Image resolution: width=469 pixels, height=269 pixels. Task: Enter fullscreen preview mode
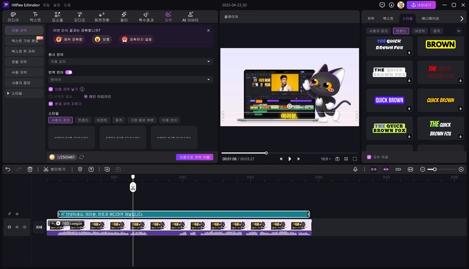click(x=355, y=159)
